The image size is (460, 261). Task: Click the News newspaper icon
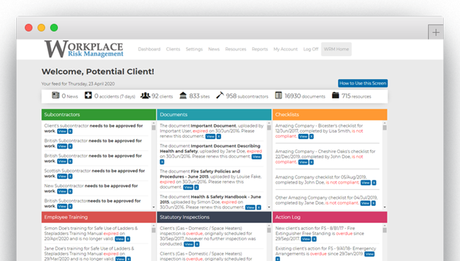(x=56, y=95)
